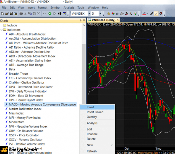Click the pen color drawing icon
The width and height of the screenshot is (175, 154).
[x=144, y=14]
